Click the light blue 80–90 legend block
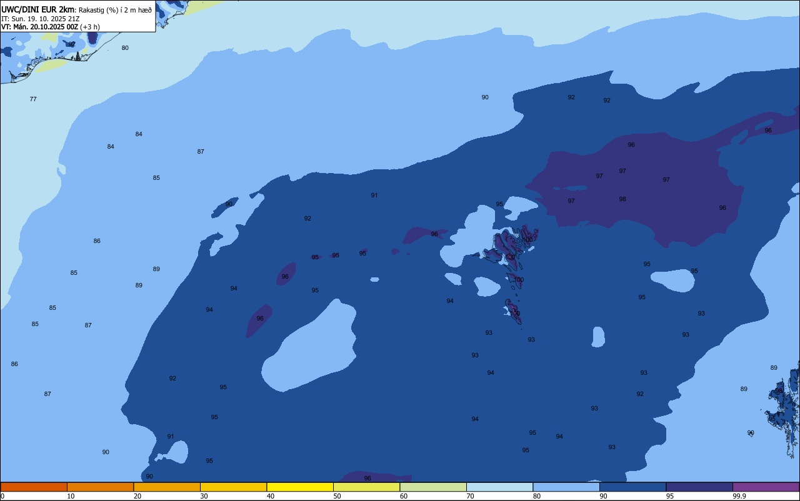Image resolution: width=800 pixels, height=501 pixels. (x=566, y=487)
